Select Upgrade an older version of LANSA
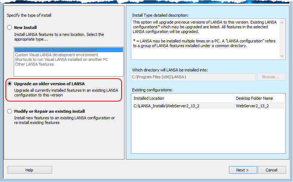The width and height of the screenshot is (293, 182). pyautogui.click(x=9, y=84)
